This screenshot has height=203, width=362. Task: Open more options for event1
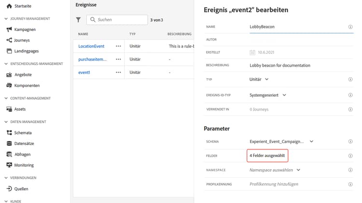118,72
